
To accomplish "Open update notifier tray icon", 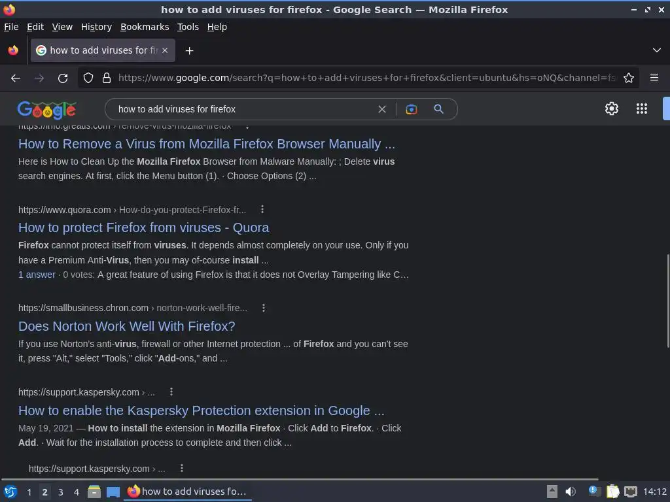I will [x=594, y=492].
